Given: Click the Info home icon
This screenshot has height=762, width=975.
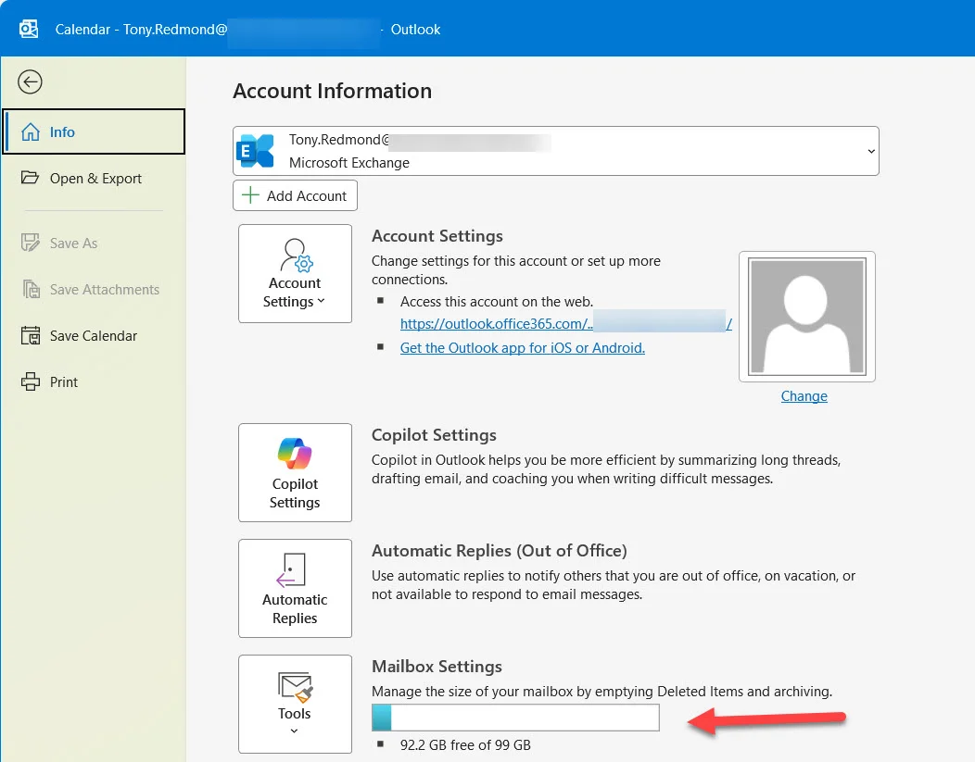Looking at the screenshot, I should (31, 131).
